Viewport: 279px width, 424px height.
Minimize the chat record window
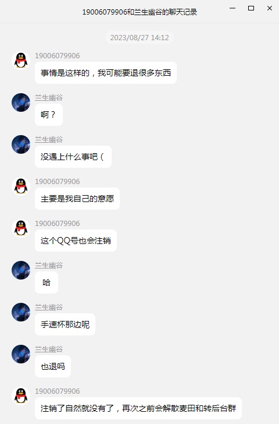pyautogui.click(x=233, y=8)
